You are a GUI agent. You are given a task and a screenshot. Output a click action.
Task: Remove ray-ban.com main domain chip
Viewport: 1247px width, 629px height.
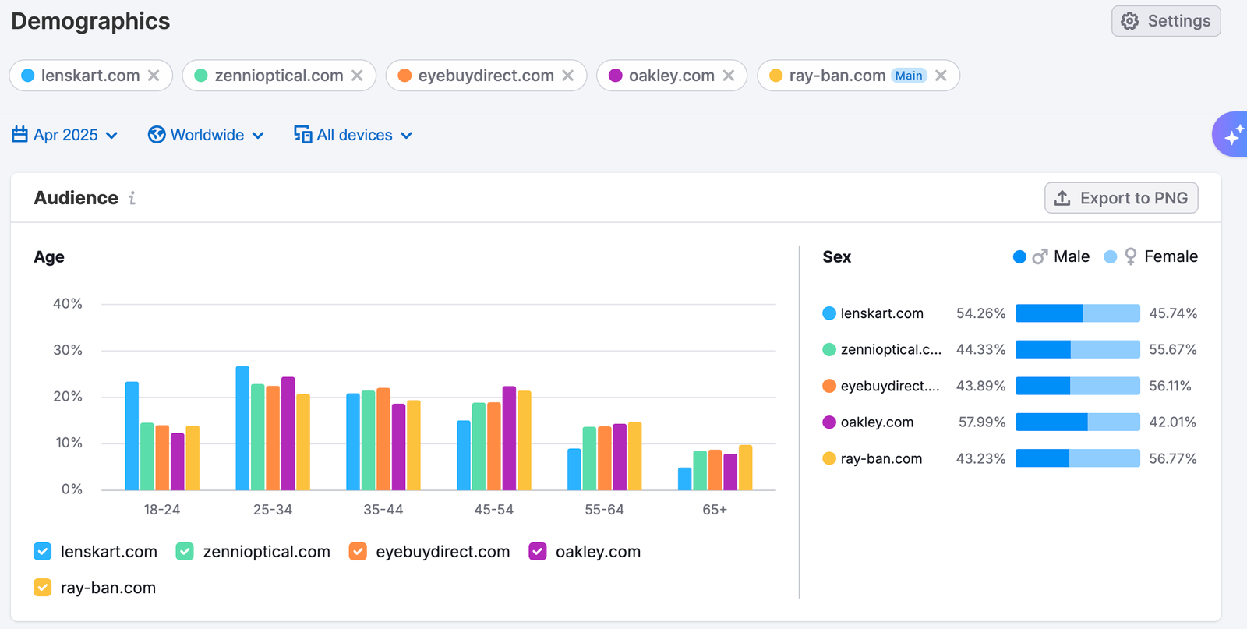(x=941, y=76)
